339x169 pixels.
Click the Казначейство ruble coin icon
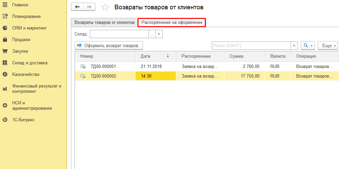click(x=5, y=75)
